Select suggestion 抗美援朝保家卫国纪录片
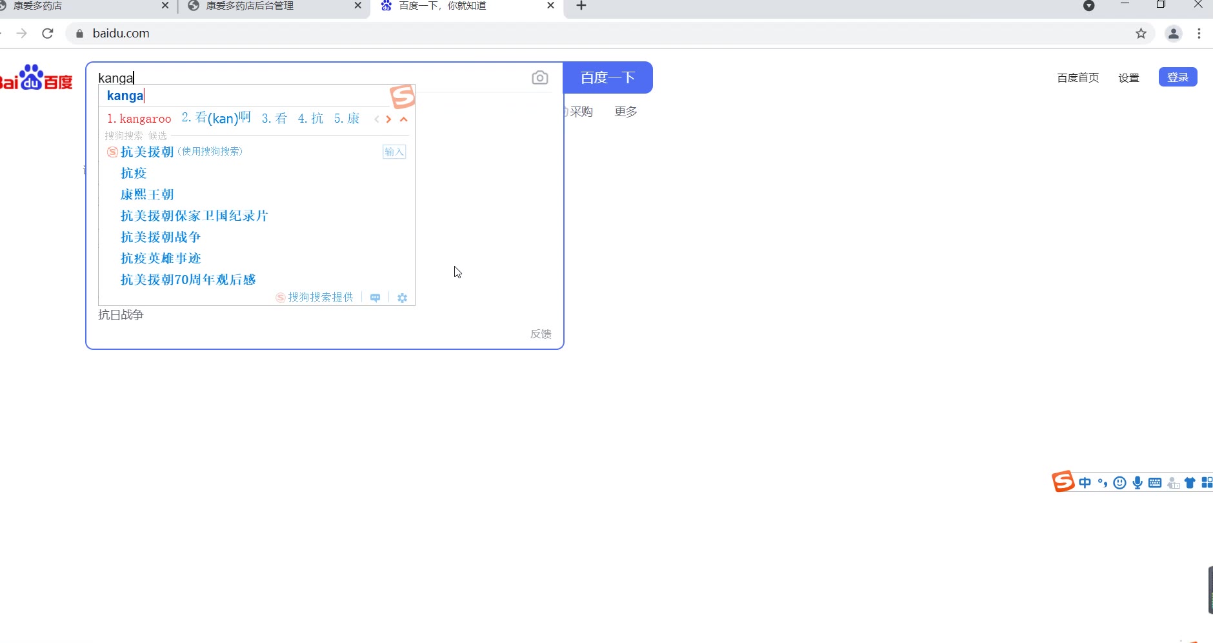 [x=194, y=216]
